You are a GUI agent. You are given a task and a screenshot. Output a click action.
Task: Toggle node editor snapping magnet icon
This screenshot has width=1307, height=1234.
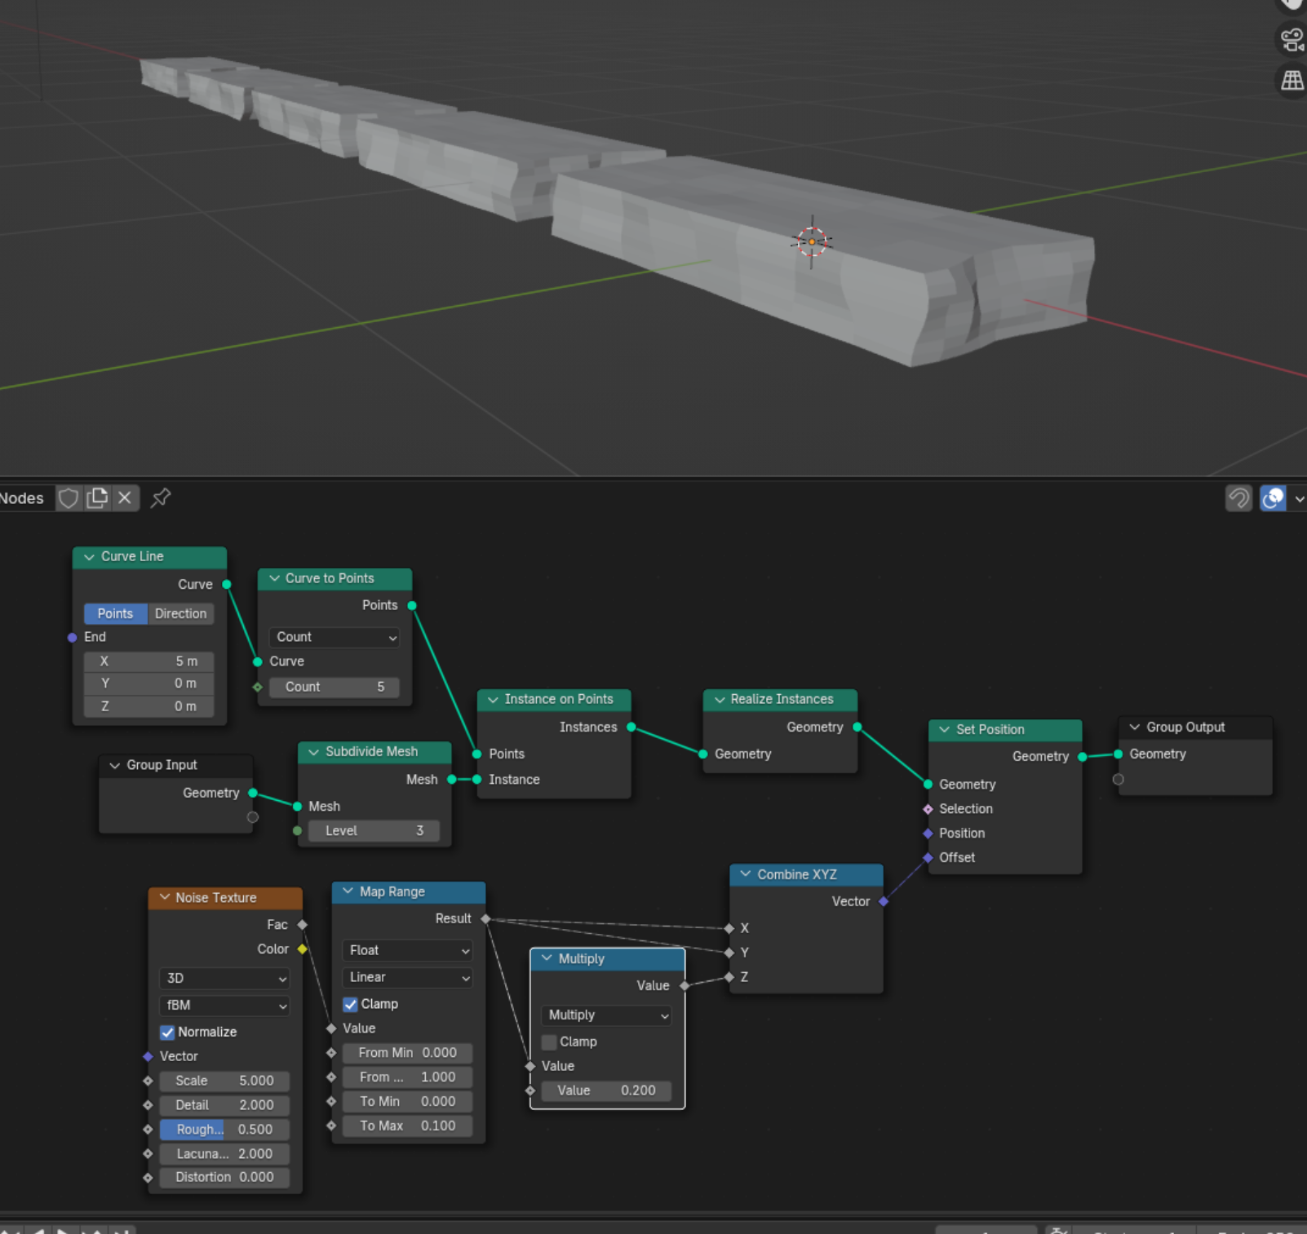(x=1238, y=498)
